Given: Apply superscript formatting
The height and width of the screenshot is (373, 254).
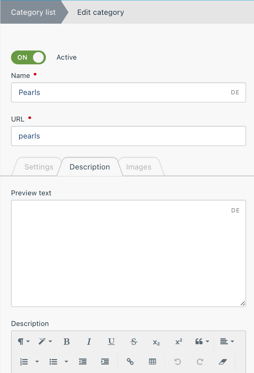Looking at the screenshot, I should 179,341.
